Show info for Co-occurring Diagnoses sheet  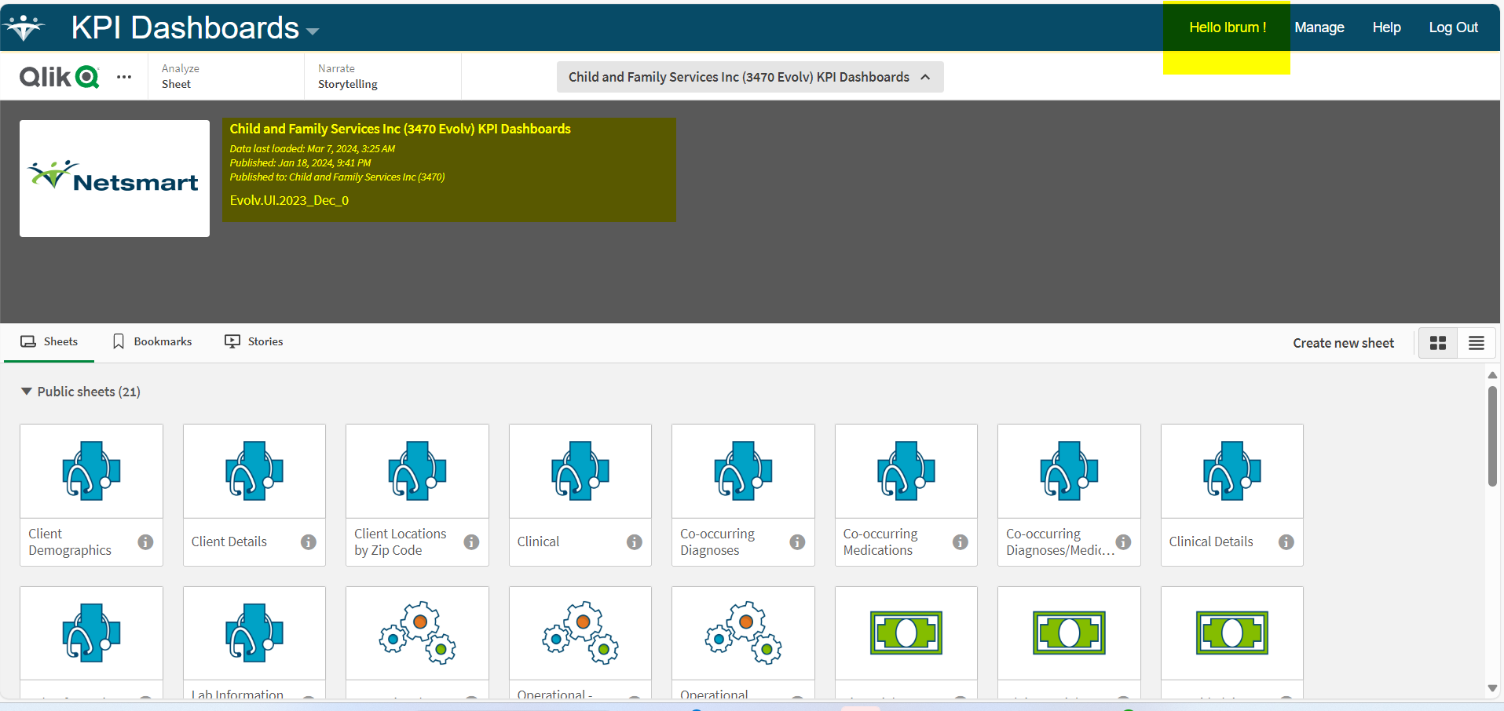point(797,541)
